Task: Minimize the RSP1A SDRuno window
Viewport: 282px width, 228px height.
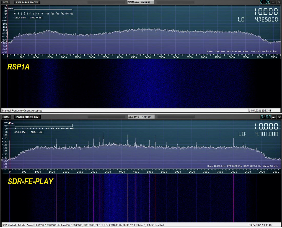Action: tap(273, 2)
